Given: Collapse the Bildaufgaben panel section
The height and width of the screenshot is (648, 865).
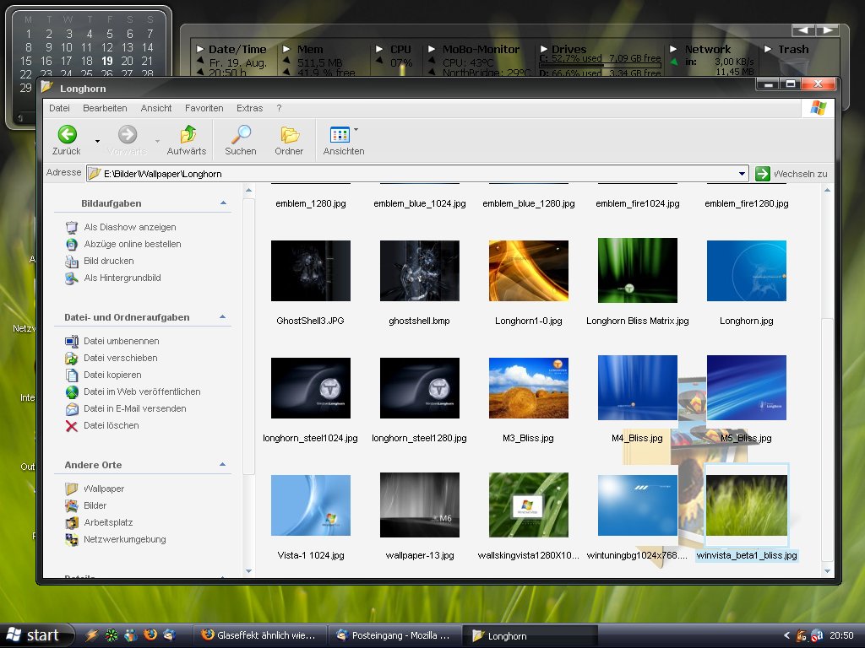Looking at the screenshot, I should pyautogui.click(x=223, y=203).
